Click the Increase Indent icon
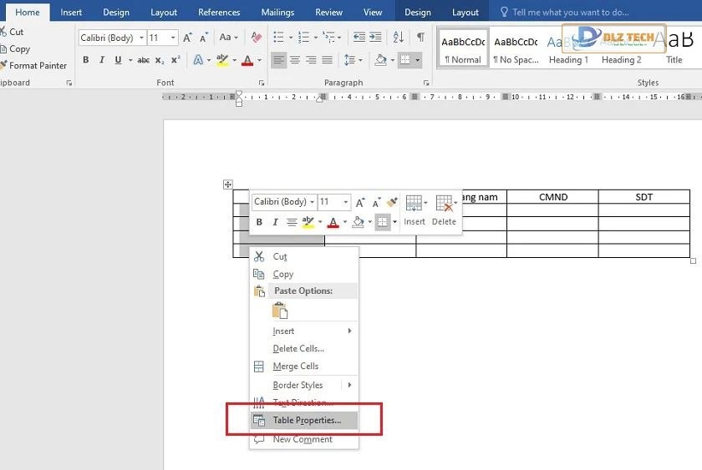The width and height of the screenshot is (702, 470). 377,38
